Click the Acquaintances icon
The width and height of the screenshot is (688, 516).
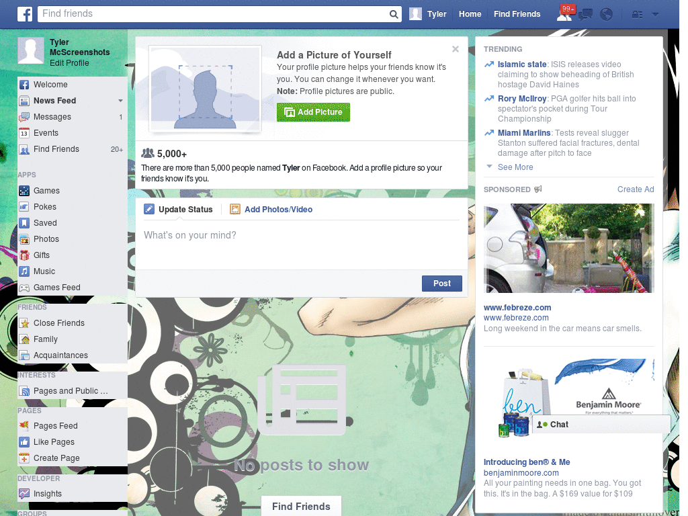24,355
